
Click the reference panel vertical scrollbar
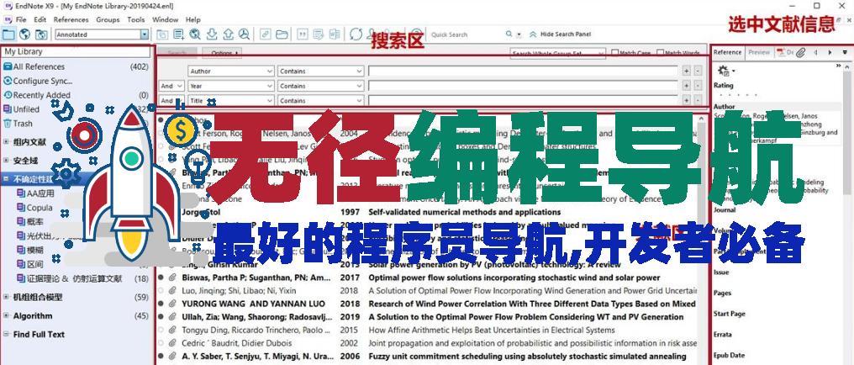[x=847, y=213]
